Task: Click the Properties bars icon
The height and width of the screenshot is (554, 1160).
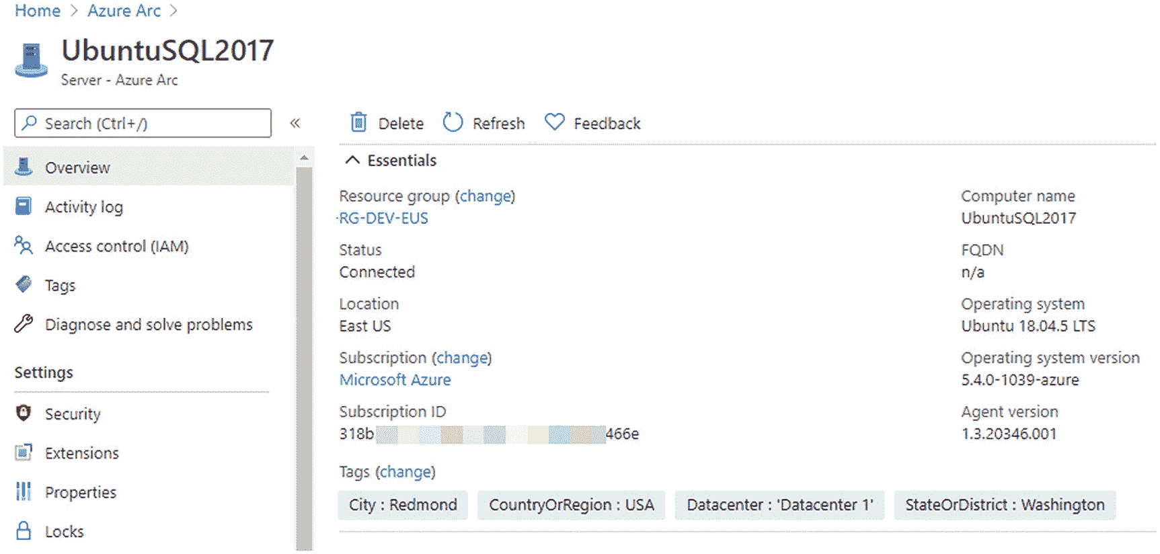Action: coord(24,491)
